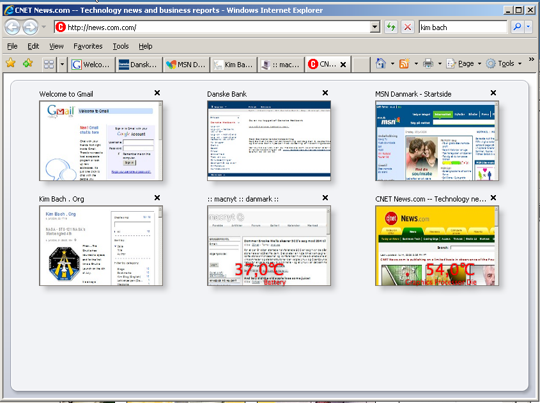Click the Add to Favorites icon
The height and width of the screenshot is (403, 540).
tap(27, 63)
